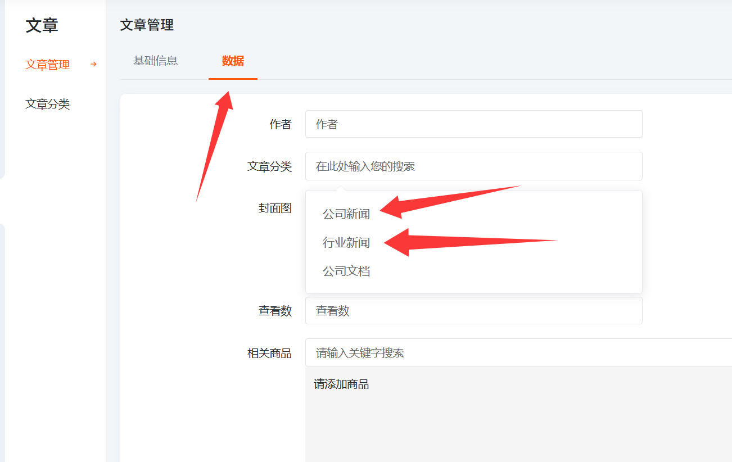Click the 文章 sidebar heading
This screenshot has width=732, height=462.
tap(42, 25)
